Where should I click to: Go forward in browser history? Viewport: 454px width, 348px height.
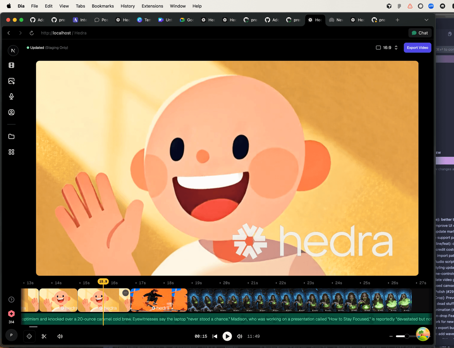point(20,33)
